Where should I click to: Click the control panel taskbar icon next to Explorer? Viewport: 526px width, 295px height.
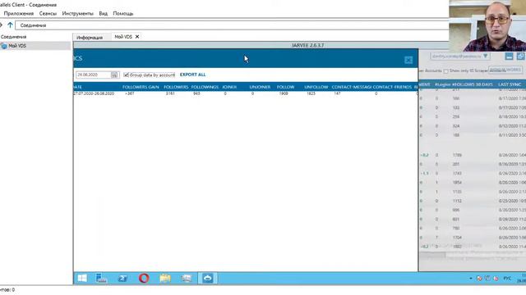tap(187, 278)
